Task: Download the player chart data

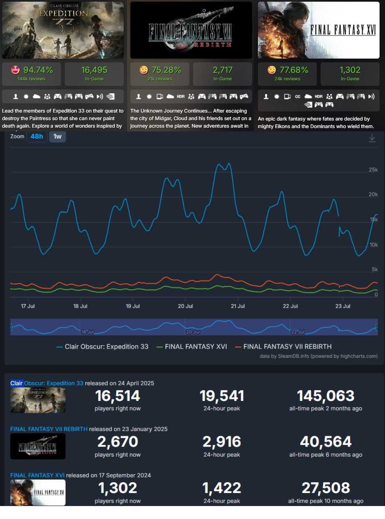Action: coord(372,139)
